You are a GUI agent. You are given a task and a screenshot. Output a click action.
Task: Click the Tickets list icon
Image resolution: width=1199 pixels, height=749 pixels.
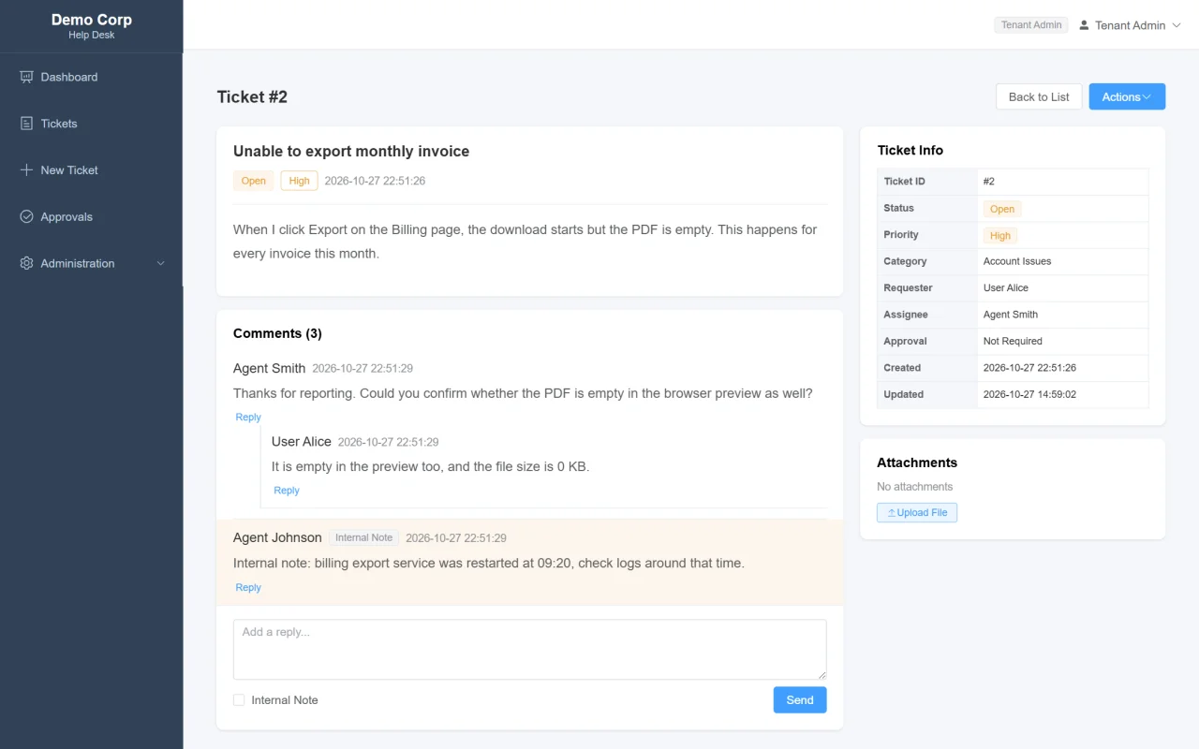(26, 124)
